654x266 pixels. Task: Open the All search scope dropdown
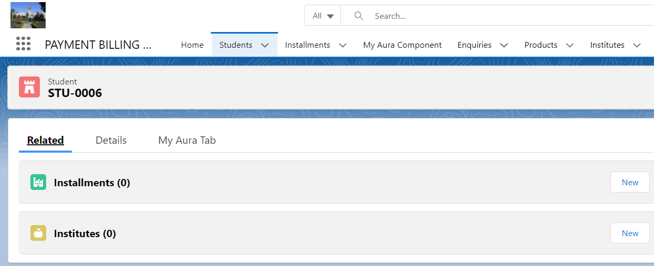click(323, 16)
